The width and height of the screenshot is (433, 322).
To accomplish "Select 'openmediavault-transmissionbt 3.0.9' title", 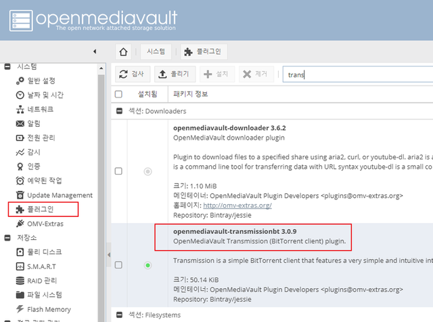I will 235,231.
